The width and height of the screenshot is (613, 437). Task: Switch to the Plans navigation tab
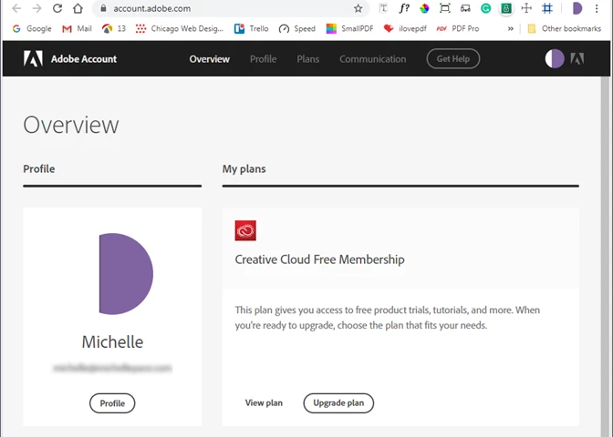tap(308, 59)
